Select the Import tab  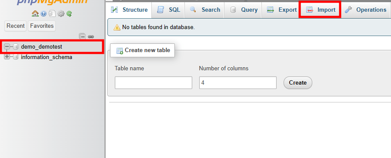tap(321, 10)
